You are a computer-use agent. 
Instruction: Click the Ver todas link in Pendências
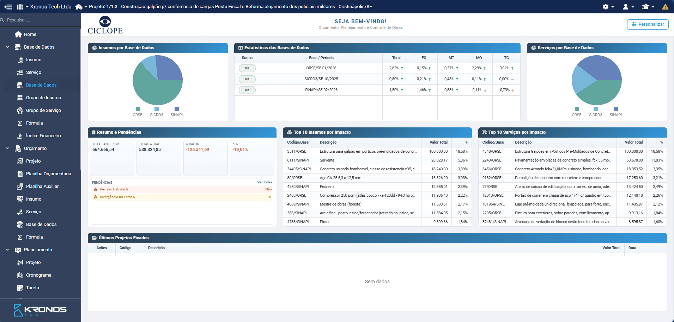pos(265,182)
